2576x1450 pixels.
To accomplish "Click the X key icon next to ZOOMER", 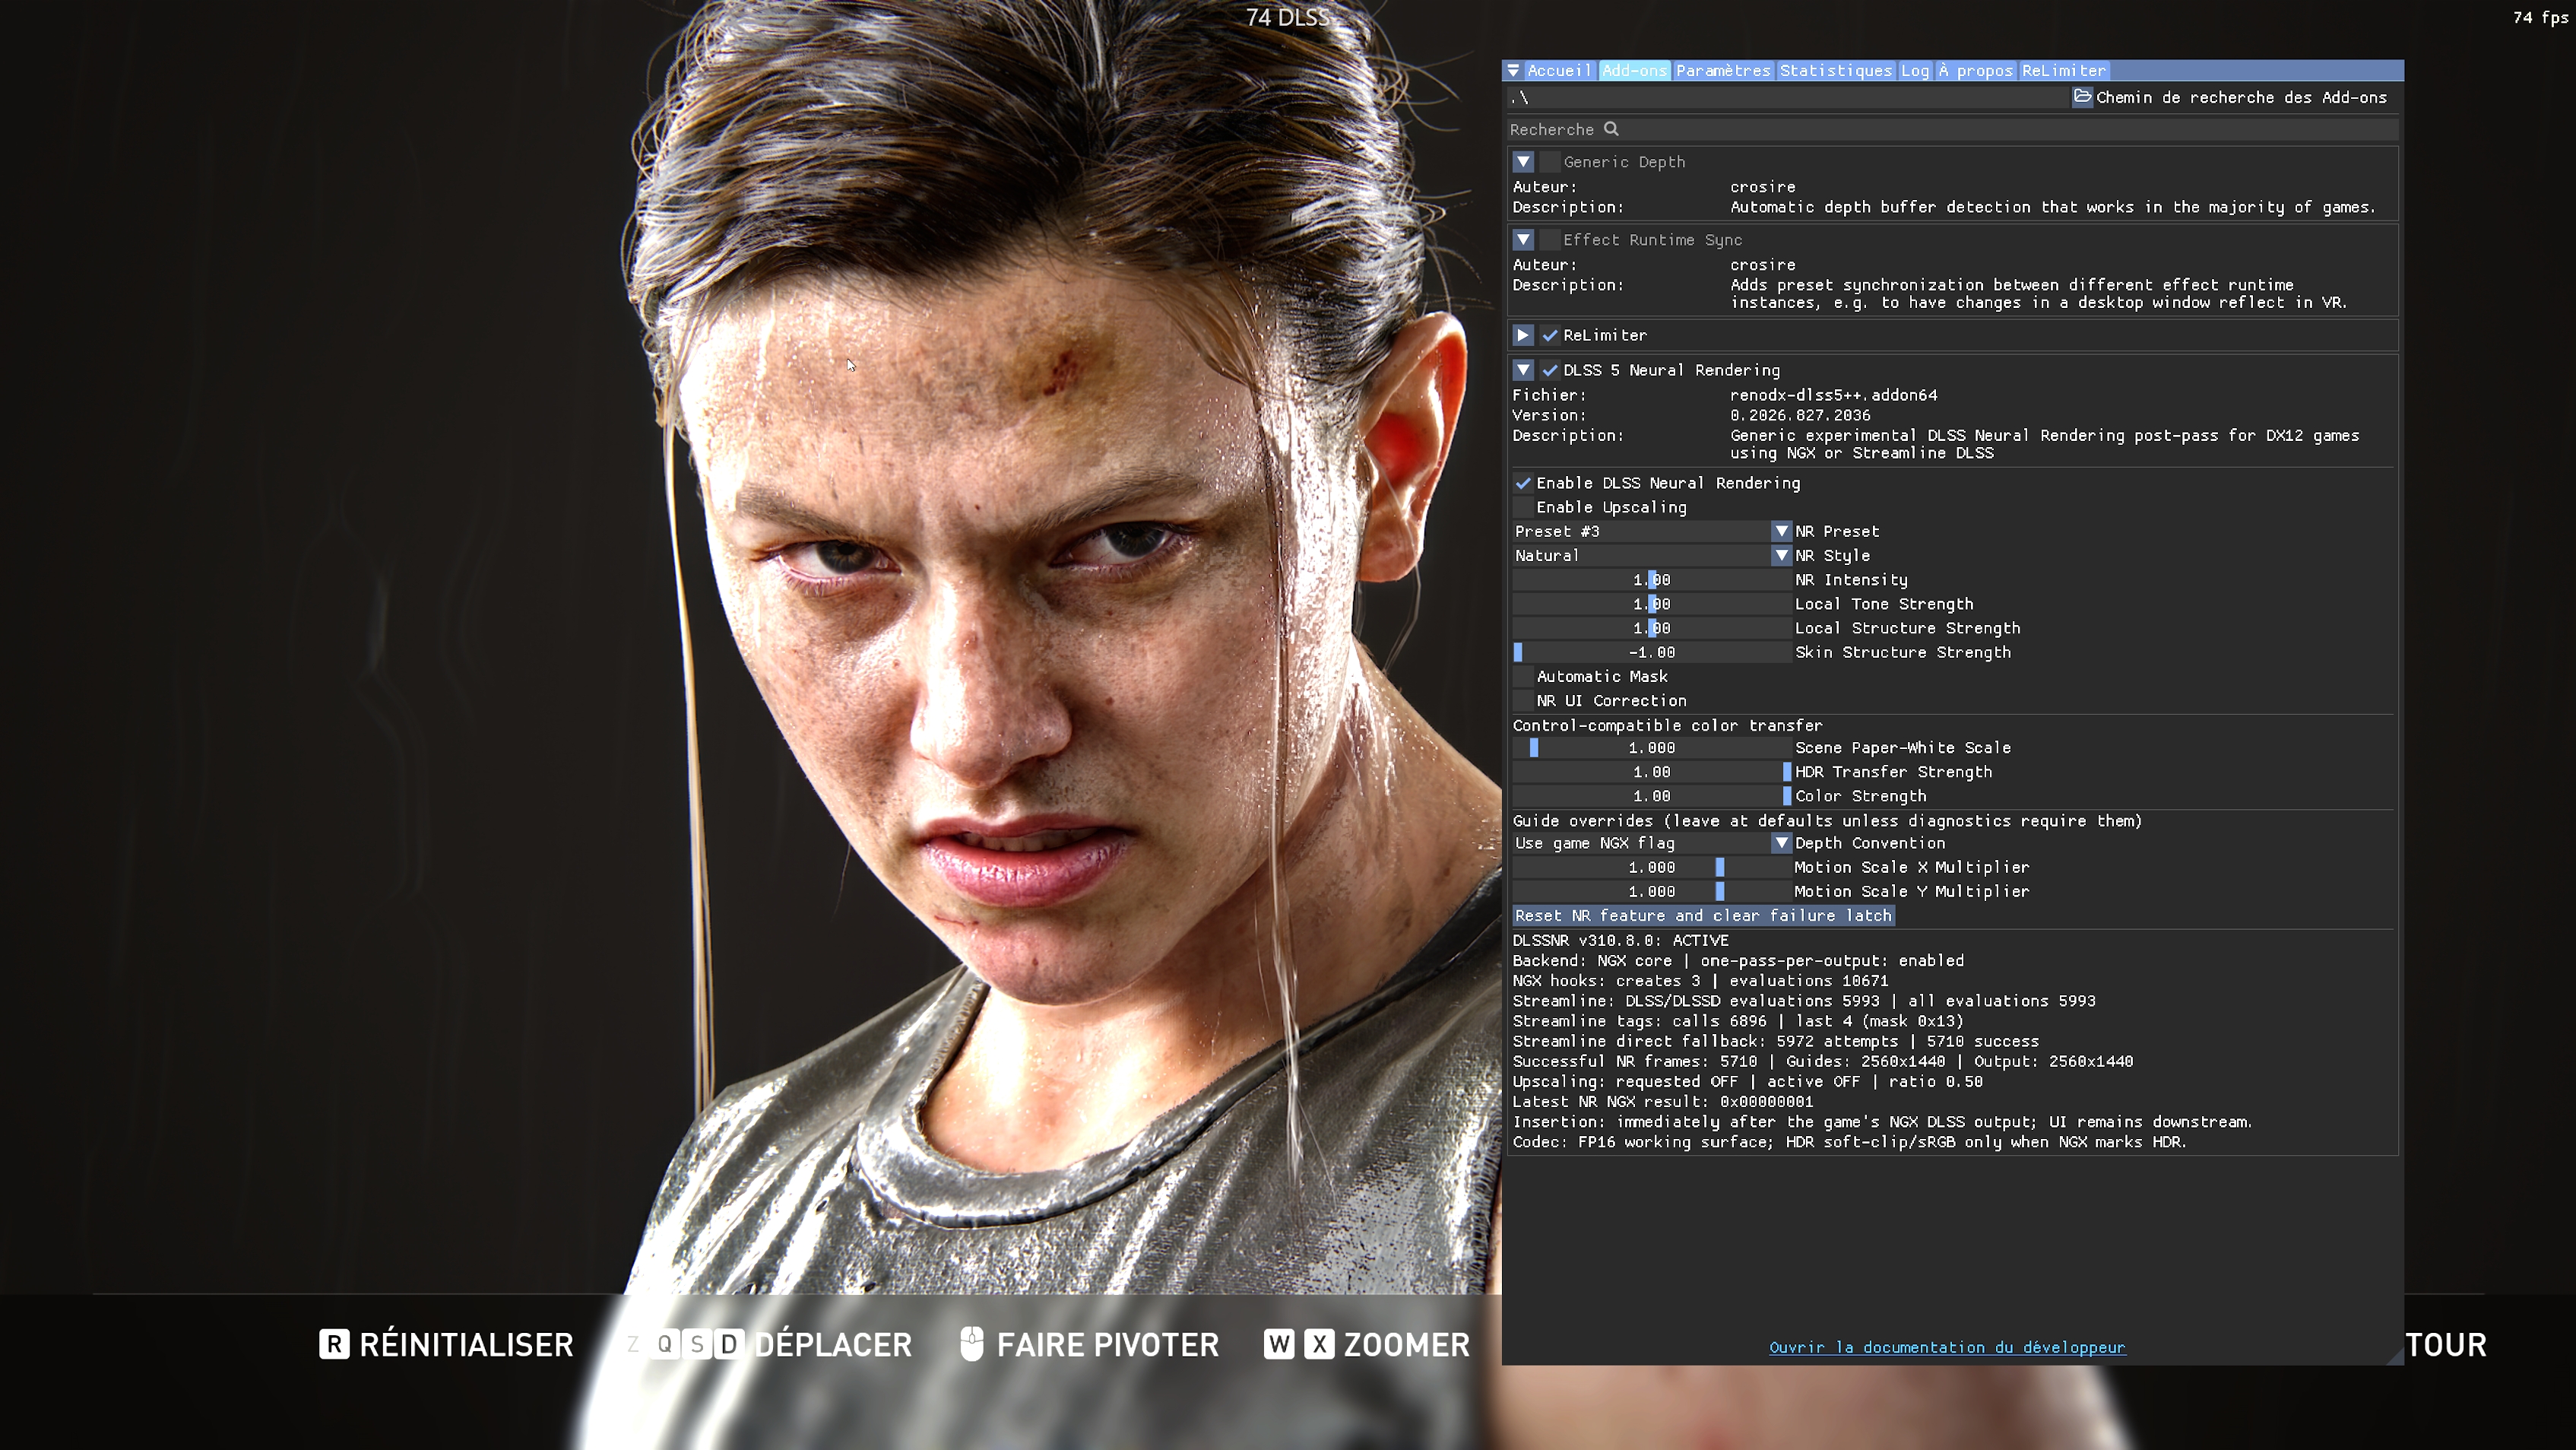I will 1319,1344.
